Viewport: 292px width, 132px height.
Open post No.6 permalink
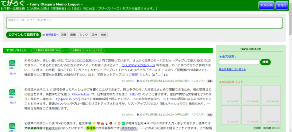click(x=13, y=74)
